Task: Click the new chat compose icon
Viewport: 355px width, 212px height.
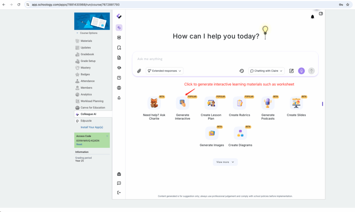Action: tap(292, 71)
